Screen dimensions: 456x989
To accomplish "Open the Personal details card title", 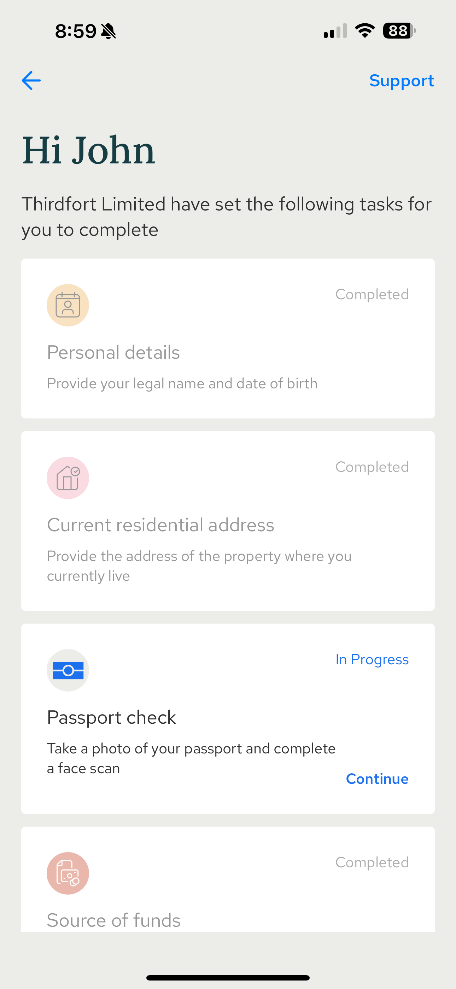I will [x=113, y=352].
